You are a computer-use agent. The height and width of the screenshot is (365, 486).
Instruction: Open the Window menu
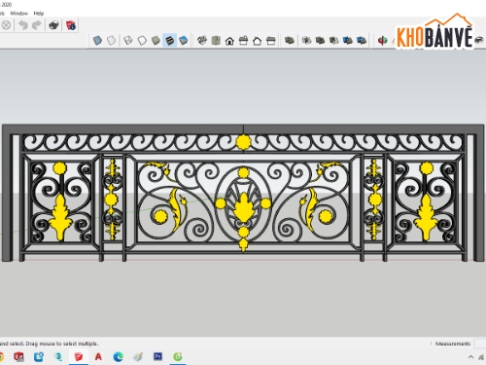pyautogui.click(x=19, y=14)
